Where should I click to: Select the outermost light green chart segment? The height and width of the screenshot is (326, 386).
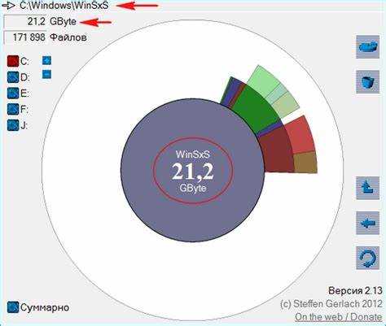[x=264, y=80]
